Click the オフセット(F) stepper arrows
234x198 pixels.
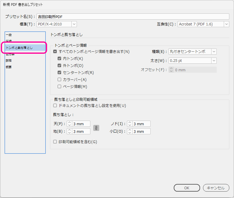point(171,70)
